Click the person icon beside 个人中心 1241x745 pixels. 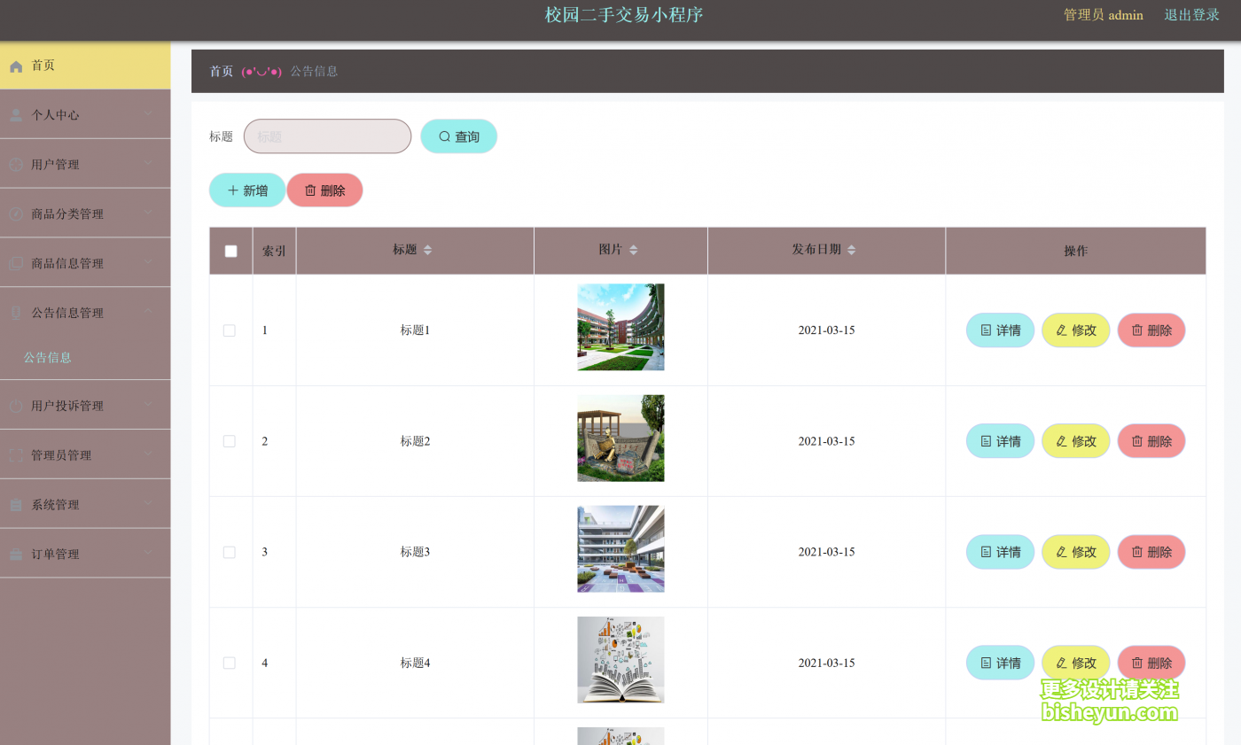click(x=16, y=115)
